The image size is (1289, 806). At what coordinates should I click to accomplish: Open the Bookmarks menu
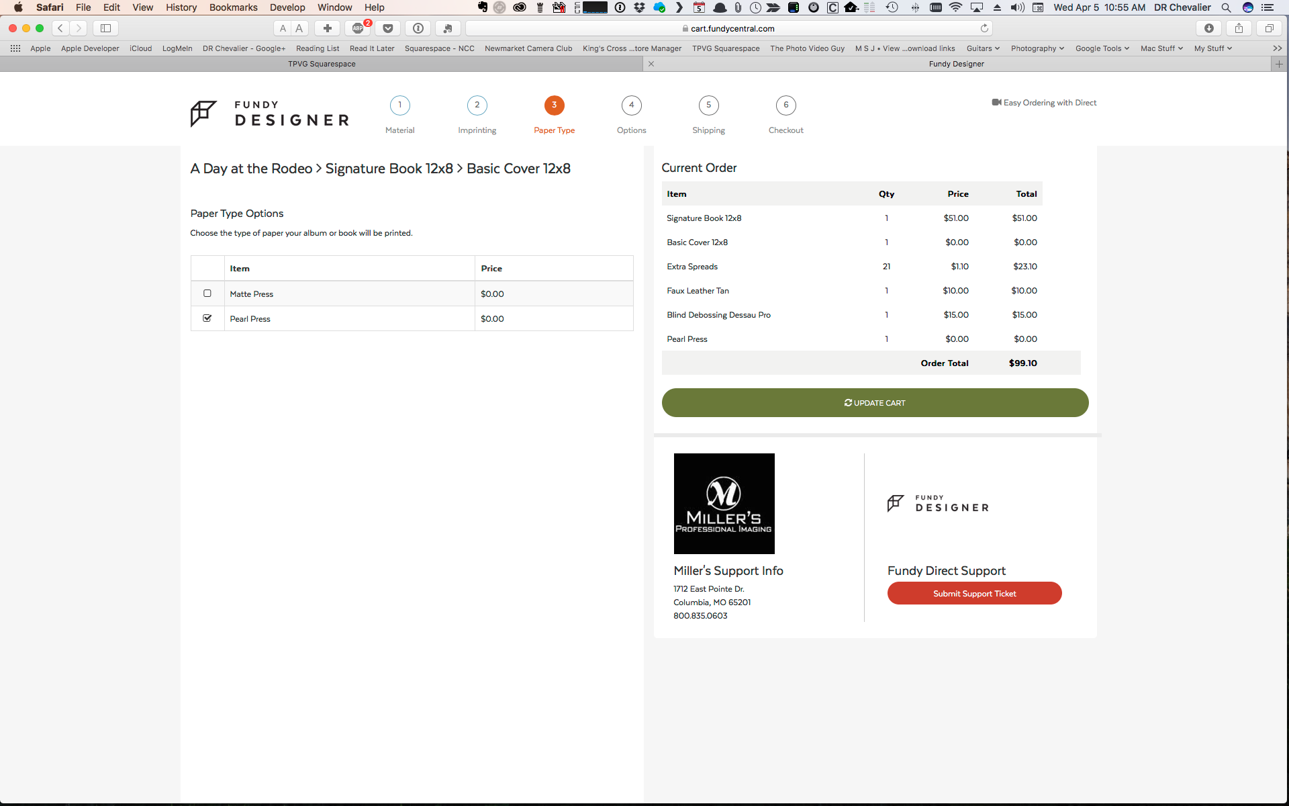[x=233, y=7]
